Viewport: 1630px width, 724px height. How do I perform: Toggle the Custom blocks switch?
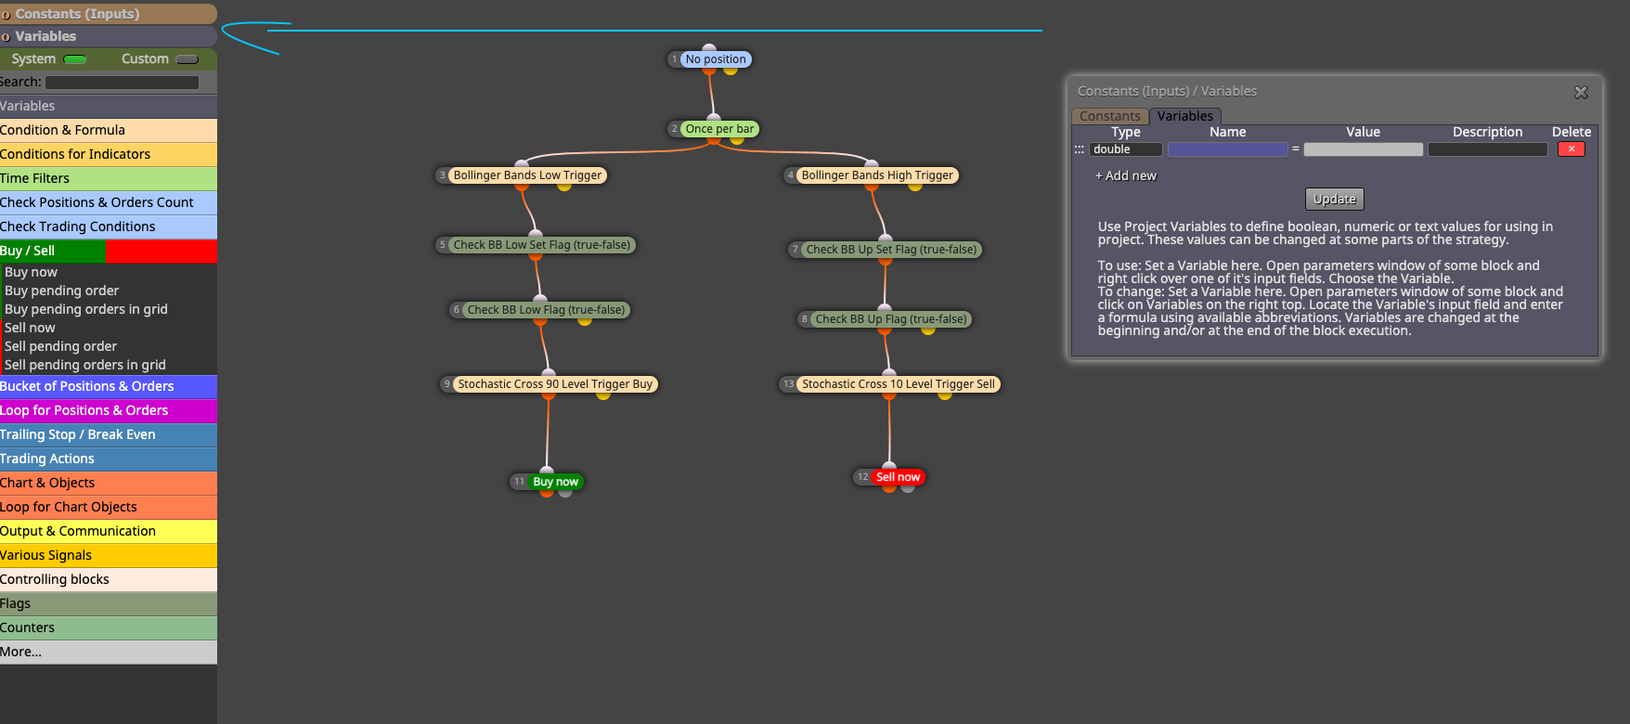[x=188, y=59]
